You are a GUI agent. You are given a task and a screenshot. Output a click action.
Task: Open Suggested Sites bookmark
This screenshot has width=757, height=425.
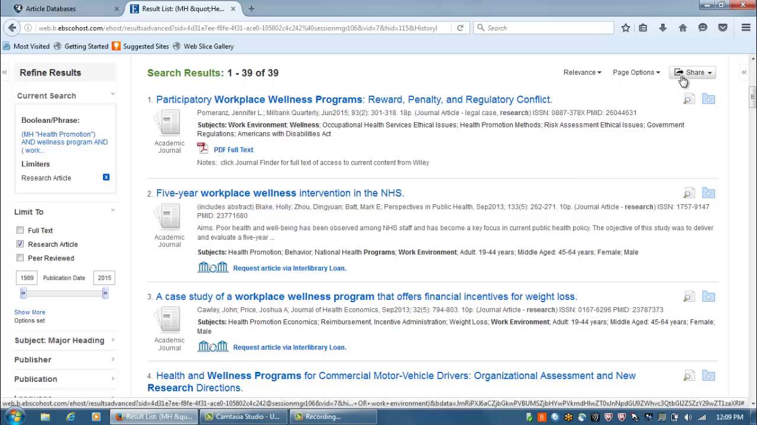coord(141,46)
